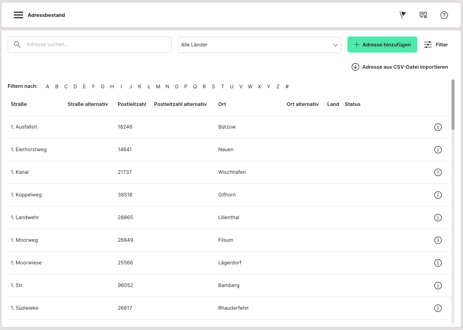Filter addresses by letter S
463x330 pixels.
(x=213, y=87)
